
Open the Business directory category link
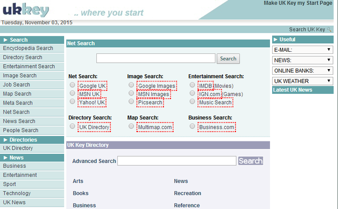click(x=84, y=205)
